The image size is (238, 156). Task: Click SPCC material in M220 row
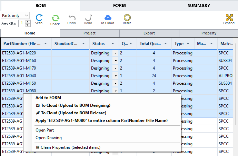[x=225, y=53]
